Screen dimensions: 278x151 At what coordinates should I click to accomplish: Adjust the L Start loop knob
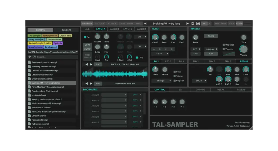[120, 57]
